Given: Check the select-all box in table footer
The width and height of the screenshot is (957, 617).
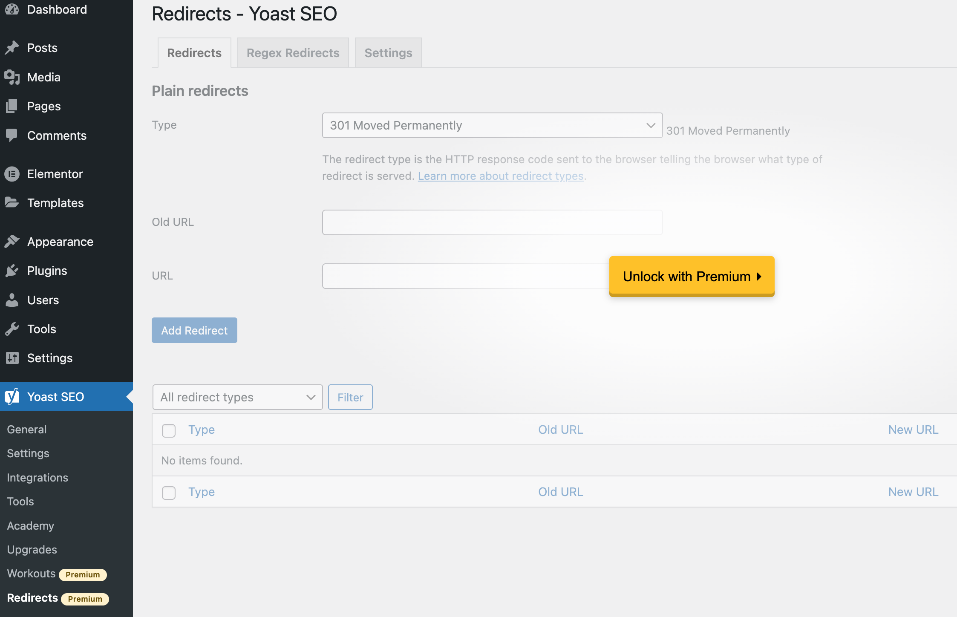Looking at the screenshot, I should tap(169, 493).
